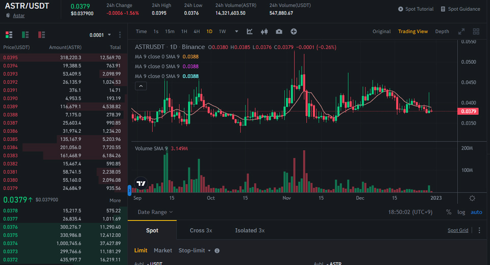Show only buy orders in order book
This screenshot has height=265, width=490.
tap(25, 35)
